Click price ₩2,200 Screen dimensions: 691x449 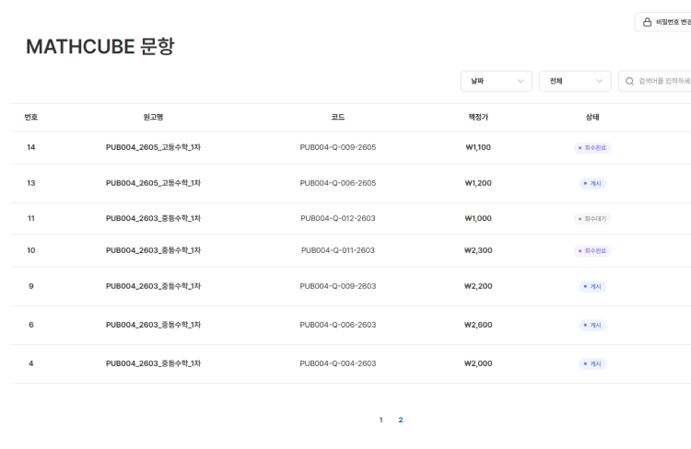click(478, 286)
